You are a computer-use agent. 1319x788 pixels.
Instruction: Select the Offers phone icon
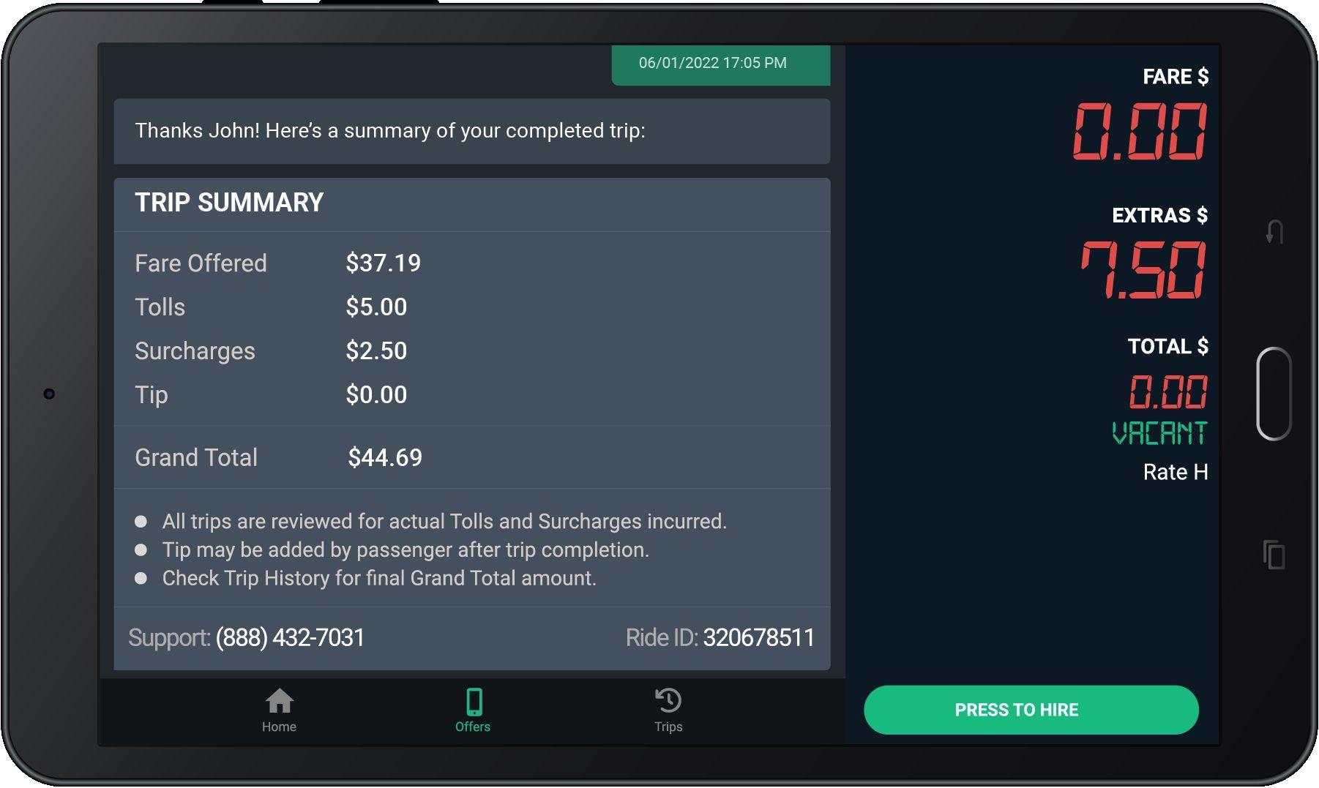click(x=474, y=702)
